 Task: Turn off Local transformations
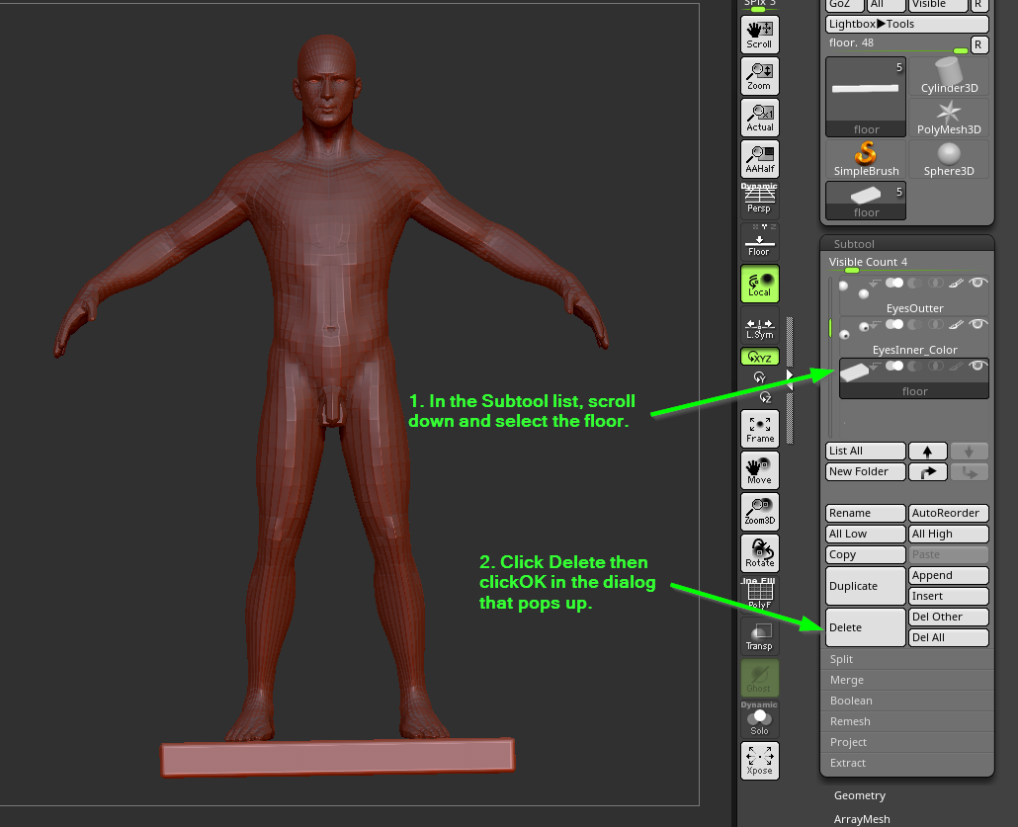point(760,284)
